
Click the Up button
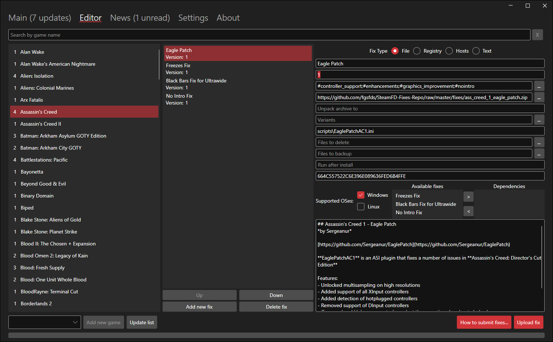pos(199,295)
